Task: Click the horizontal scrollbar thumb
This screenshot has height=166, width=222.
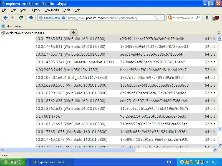Action: coord(70,150)
